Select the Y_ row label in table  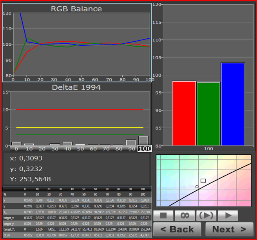(5, 212)
